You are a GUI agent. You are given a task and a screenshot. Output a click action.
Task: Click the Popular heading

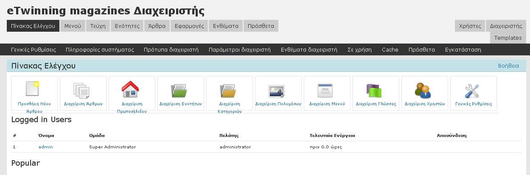tap(25, 163)
